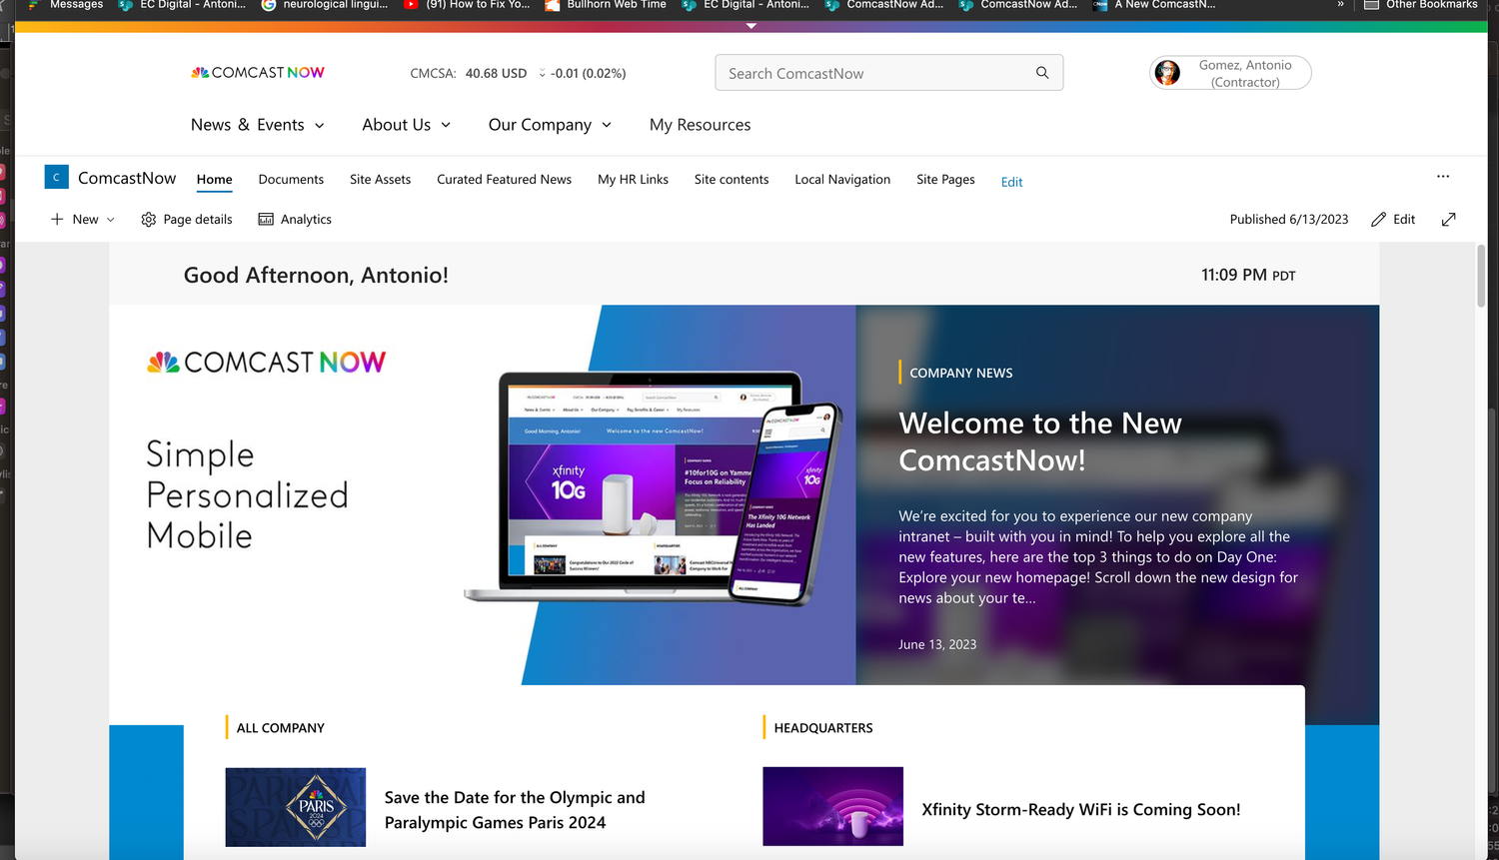Click the search magnifier icon

pos(1042,73)
